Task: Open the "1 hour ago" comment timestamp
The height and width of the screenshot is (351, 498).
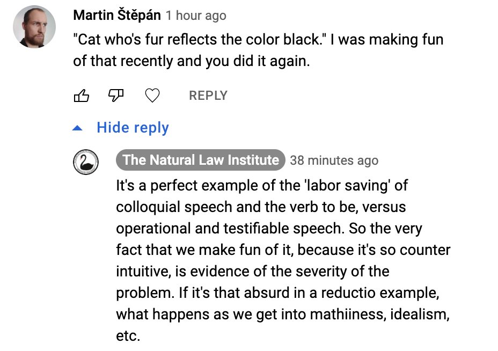Action: pyautogui.click(x=196, y=16)
